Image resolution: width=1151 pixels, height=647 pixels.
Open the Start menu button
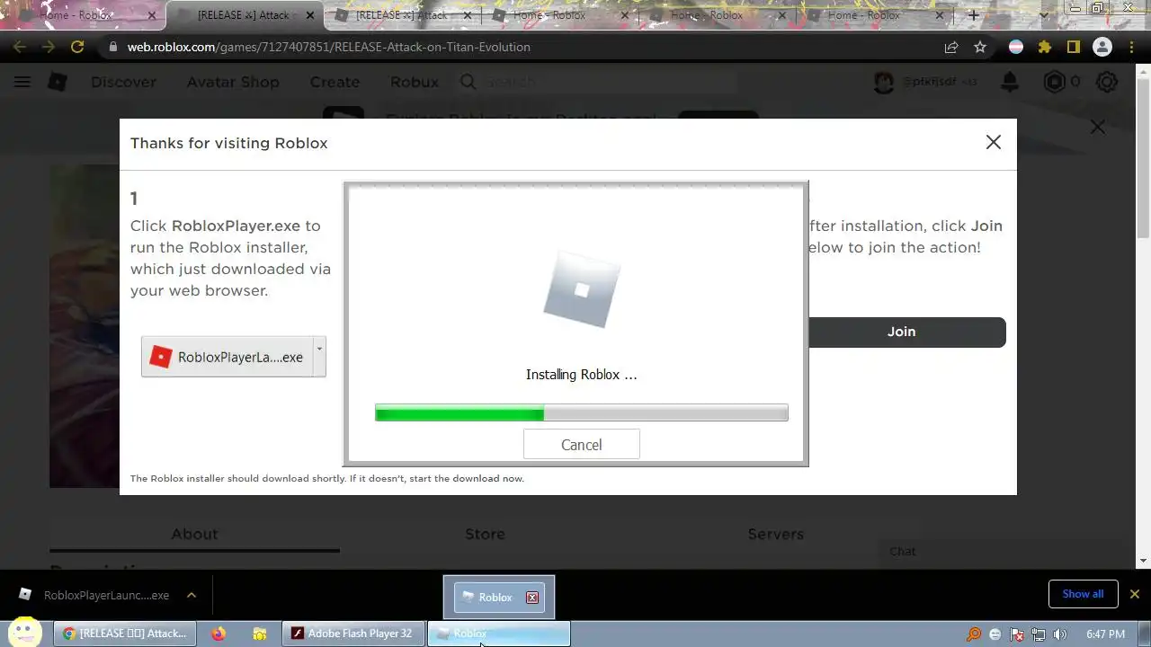pyautogui.click(x=24, y=632)
